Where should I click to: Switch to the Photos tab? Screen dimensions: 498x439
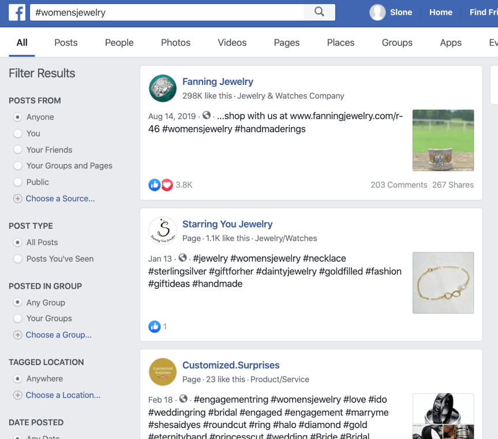click(175, 42)
